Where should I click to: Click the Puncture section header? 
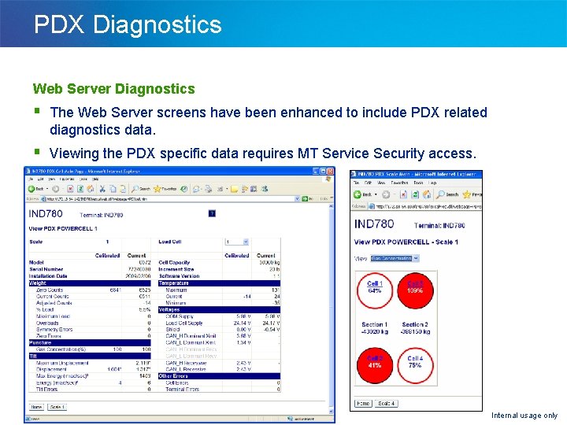tap(90, 342)
